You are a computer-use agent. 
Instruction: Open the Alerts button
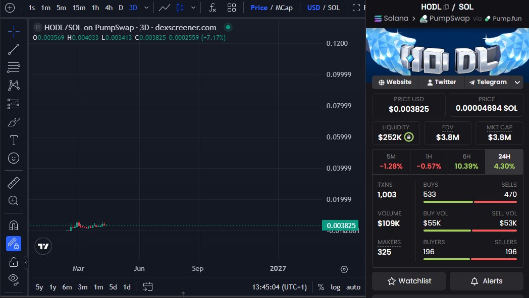487,281
